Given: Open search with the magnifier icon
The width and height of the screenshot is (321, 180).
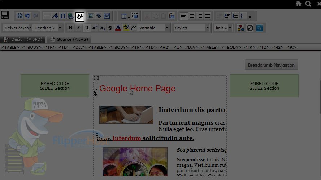Looking at the screenshot, I should tap(308, 4).
